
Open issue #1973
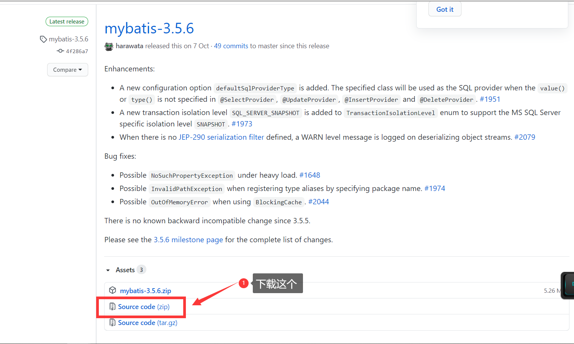click(x=242, y=124)
